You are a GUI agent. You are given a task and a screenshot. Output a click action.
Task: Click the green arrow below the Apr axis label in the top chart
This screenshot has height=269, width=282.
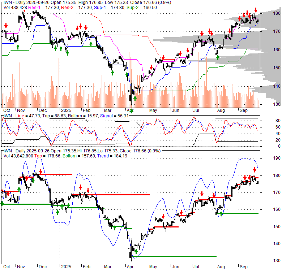(x=132, y=111)
